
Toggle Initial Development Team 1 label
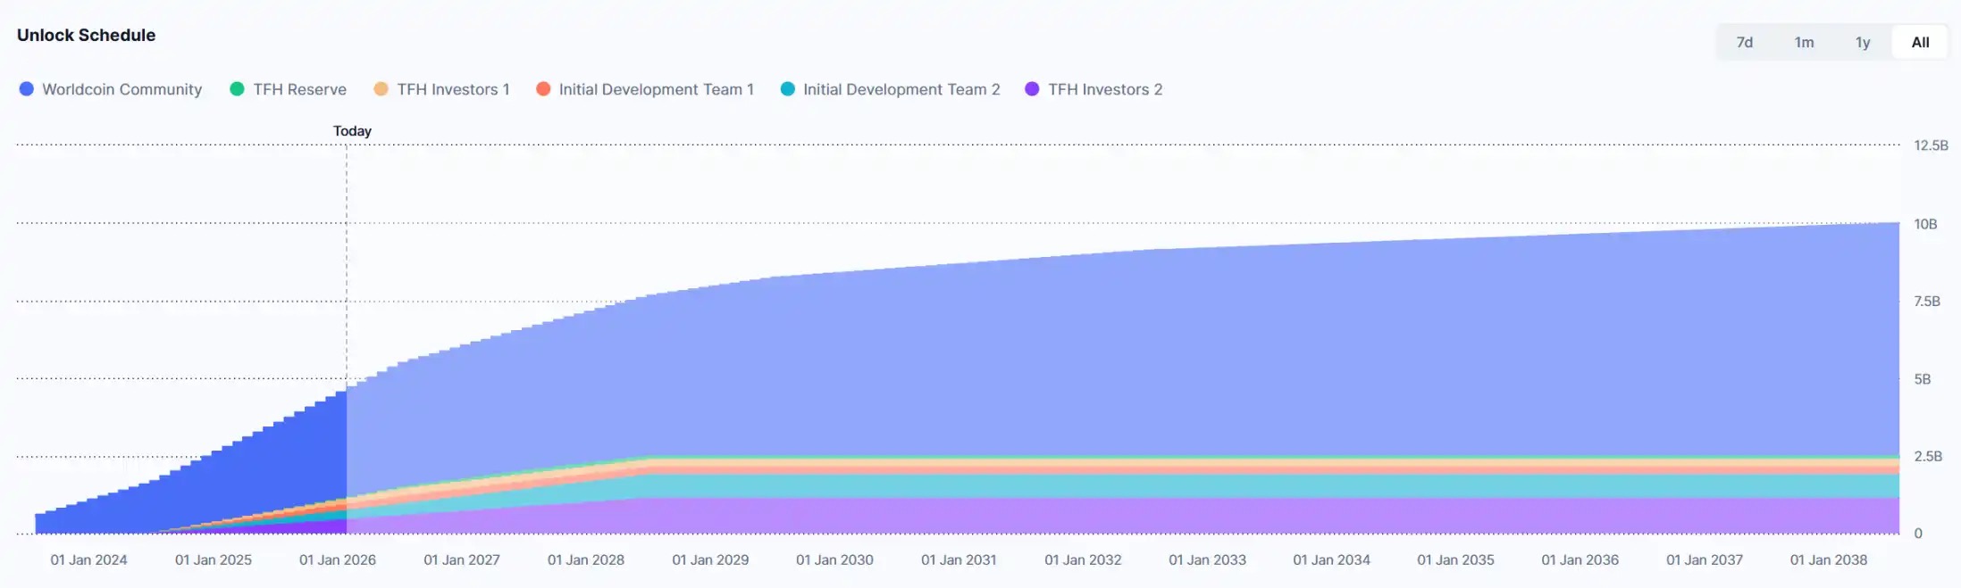656,89
